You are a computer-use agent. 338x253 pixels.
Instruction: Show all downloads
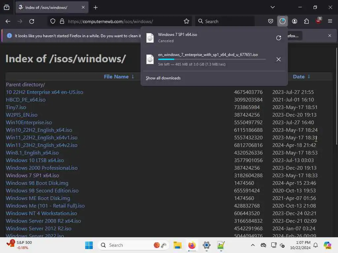pos(163,78)
